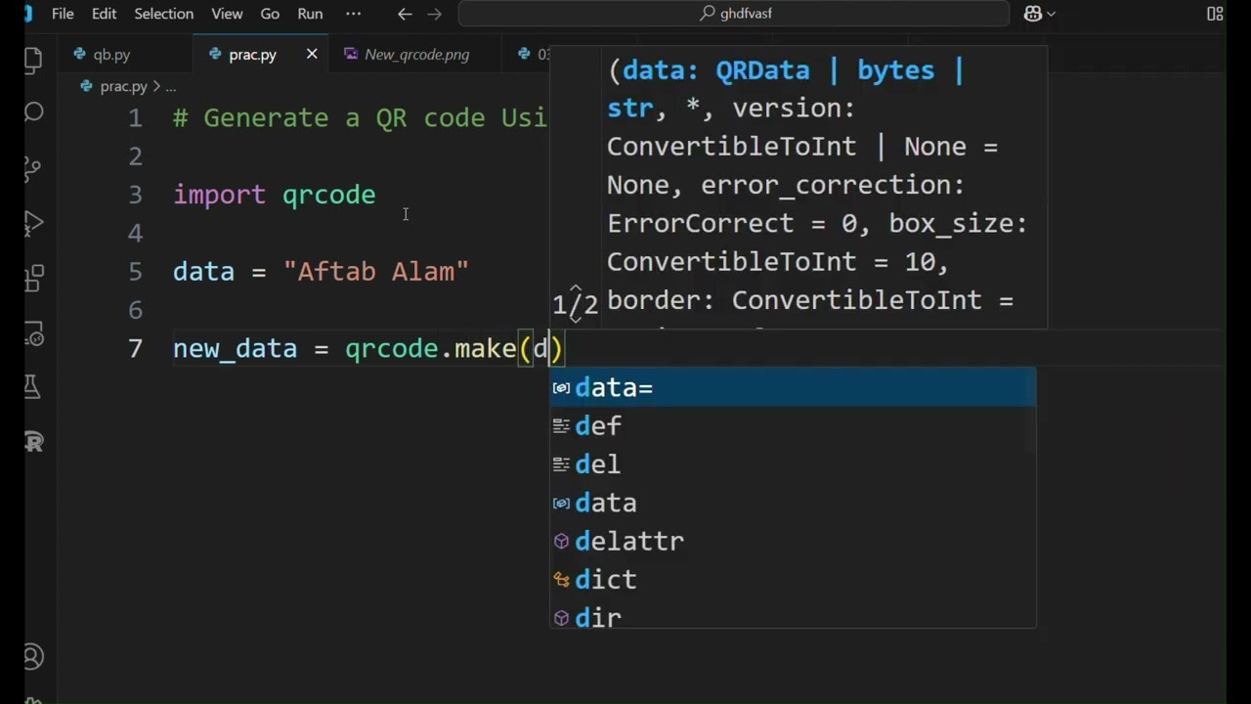Open the View menu
Image resolution: width=1251 pixels, height=704 pixels.
(227, 14)
